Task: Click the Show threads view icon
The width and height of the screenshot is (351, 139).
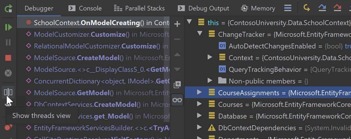Action: [x=8, y=93]
